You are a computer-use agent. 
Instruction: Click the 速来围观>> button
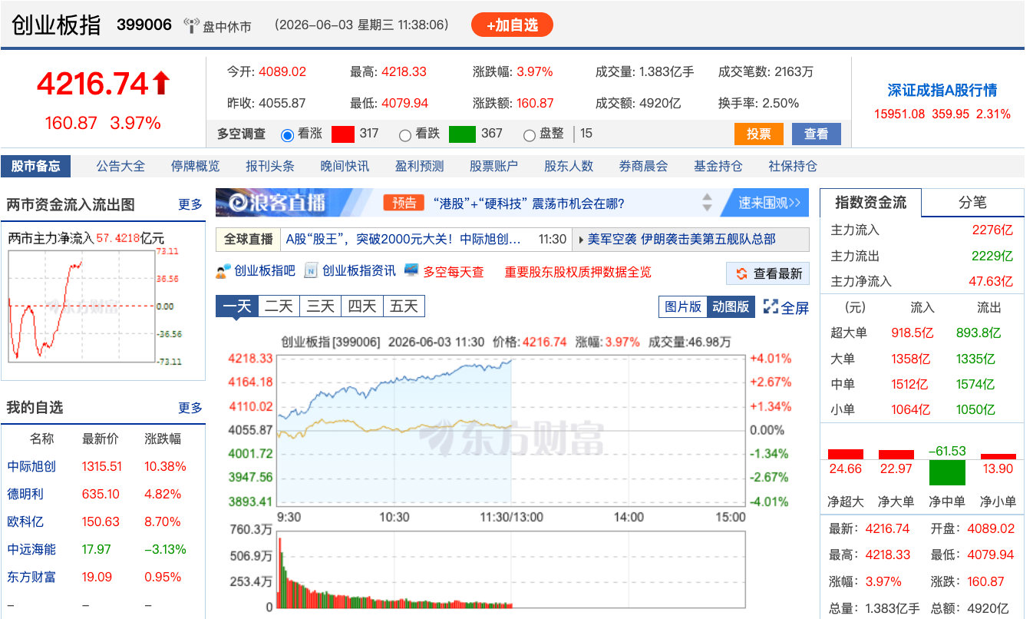click(x=769, y=203)
